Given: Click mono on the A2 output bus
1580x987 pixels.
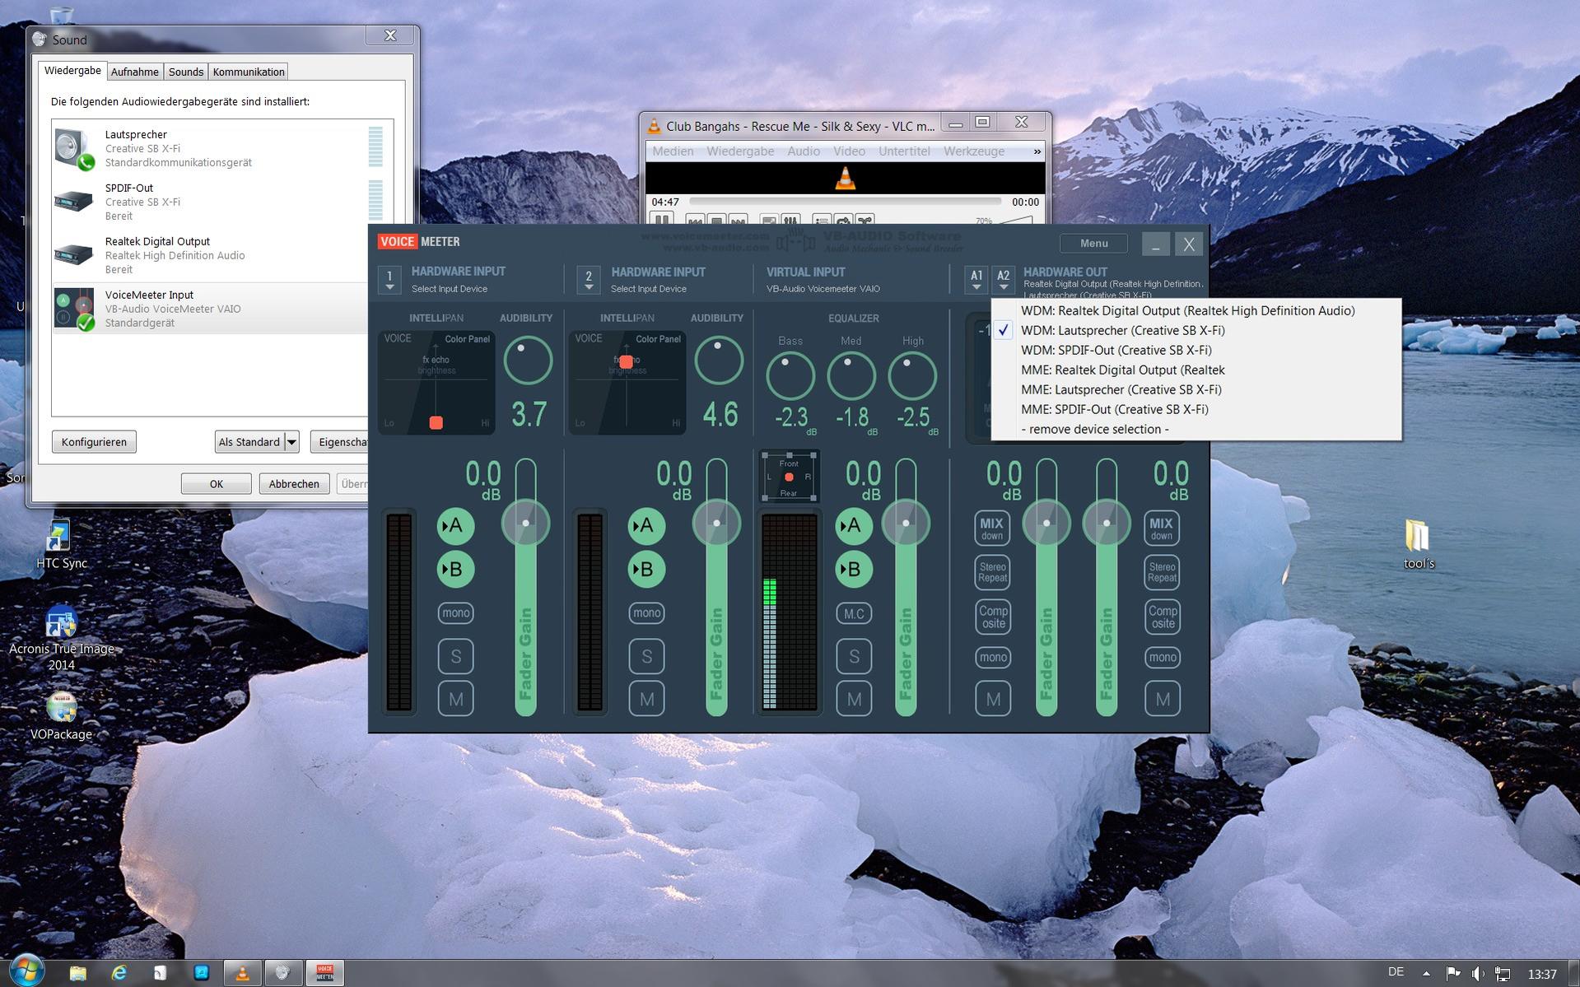Looking at the screenshot, I should click(1162, 657).
